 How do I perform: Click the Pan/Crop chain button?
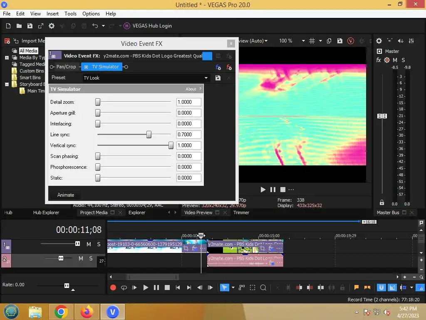(x=66, y=67)
